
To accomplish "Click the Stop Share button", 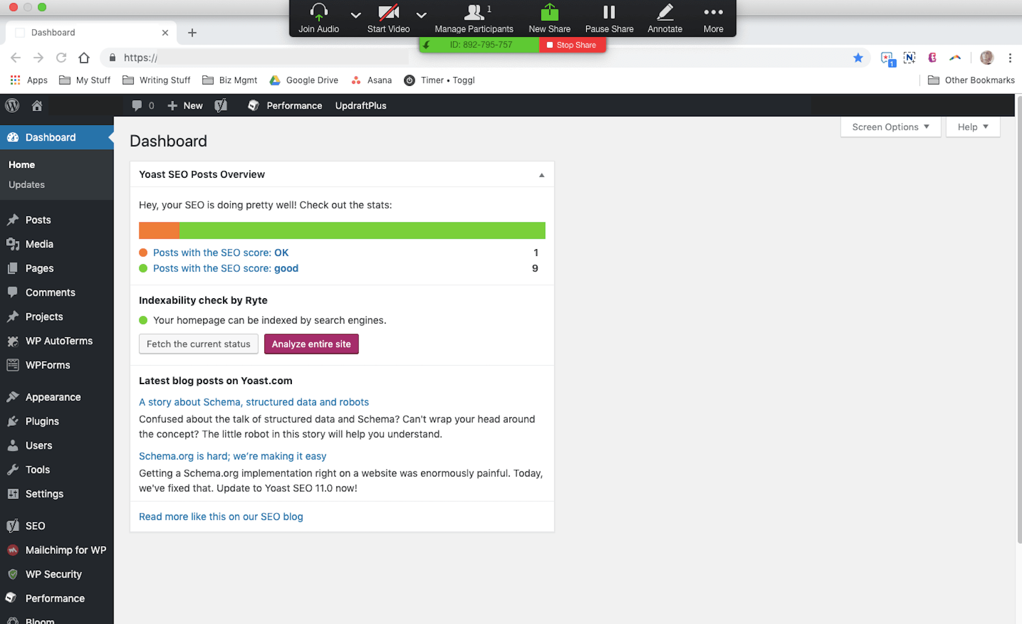I will click(x=572, y=45).
